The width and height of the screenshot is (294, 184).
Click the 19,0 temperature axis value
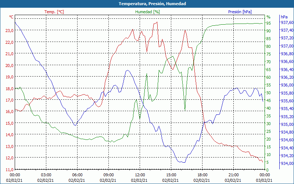(10, 77)
